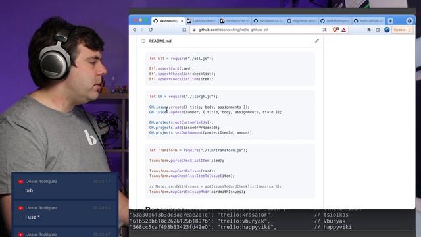Edit README.md with pencil icon

pyautogui.click(x=317, y=41)
